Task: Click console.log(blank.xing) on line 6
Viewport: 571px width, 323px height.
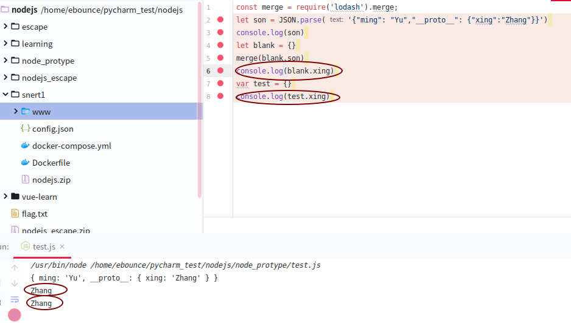Action: point(285,71)
